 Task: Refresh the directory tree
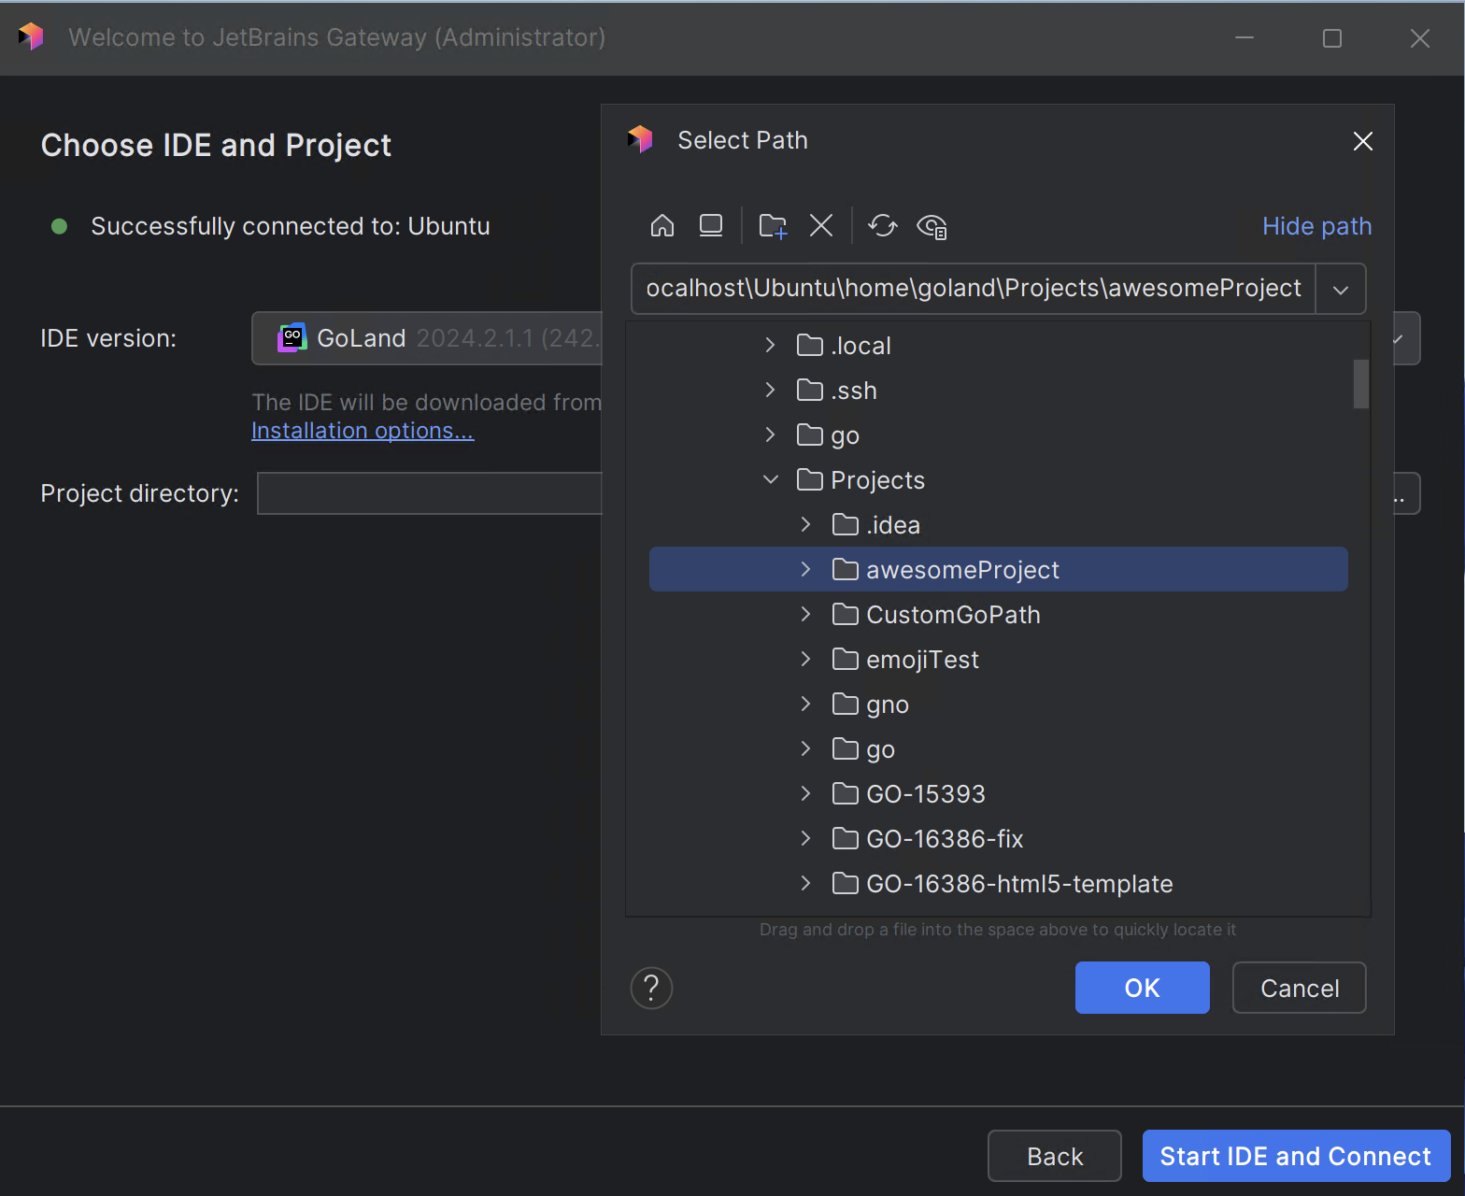[x=882, y=226]
